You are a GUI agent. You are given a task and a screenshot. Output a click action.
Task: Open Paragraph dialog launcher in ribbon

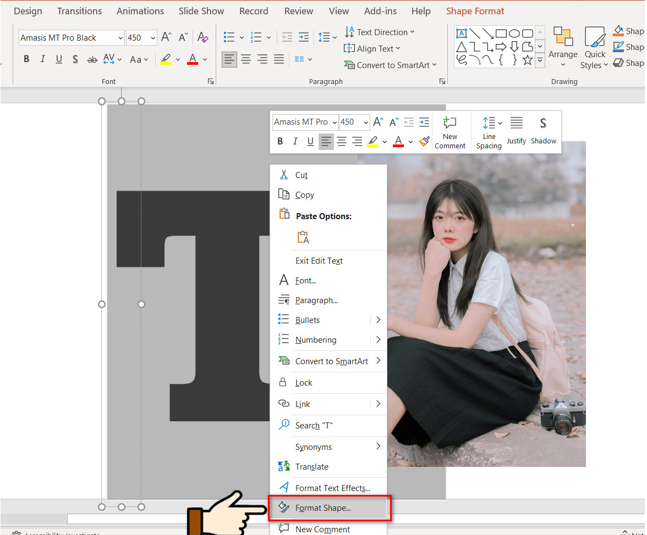click(x=442, y=81)
